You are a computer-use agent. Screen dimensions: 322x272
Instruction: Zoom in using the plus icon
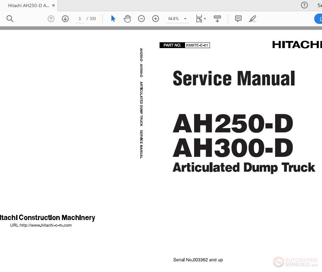tap(155, 18)
